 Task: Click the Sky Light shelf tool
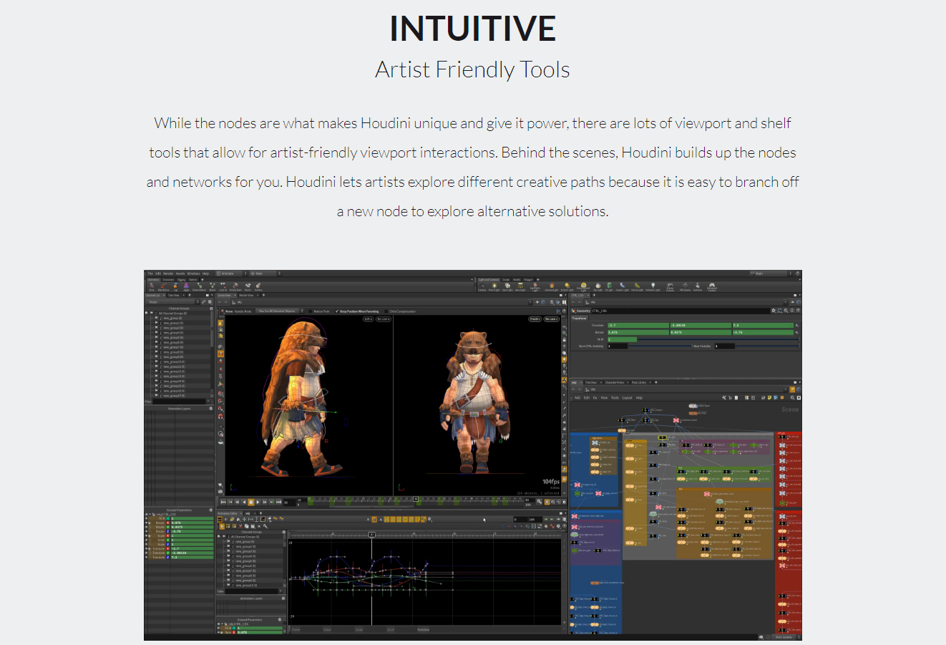coord(598,286)
